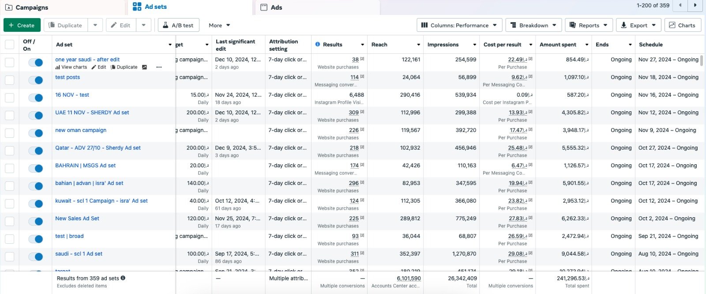Go to previous page of ad sets
Screen dimensions: 706x294
point(680,5)
